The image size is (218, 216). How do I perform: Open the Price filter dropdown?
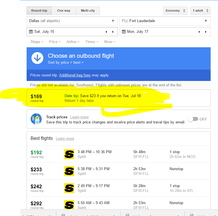click(55, 42)
